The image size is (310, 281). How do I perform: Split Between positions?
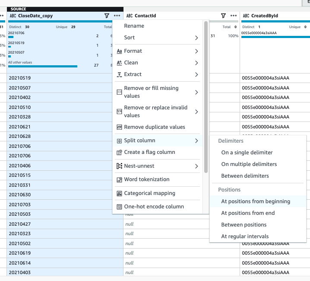click(x=258, y=225)
